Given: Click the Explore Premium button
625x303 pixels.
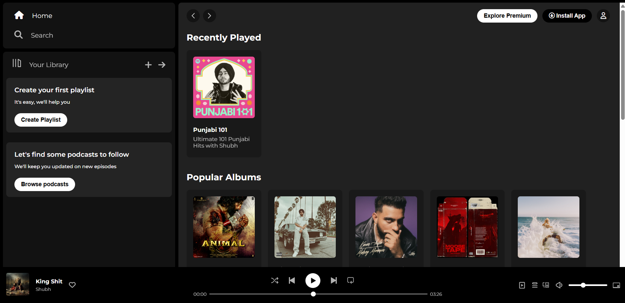Looking at the screenshot, I should coord(507,16).
